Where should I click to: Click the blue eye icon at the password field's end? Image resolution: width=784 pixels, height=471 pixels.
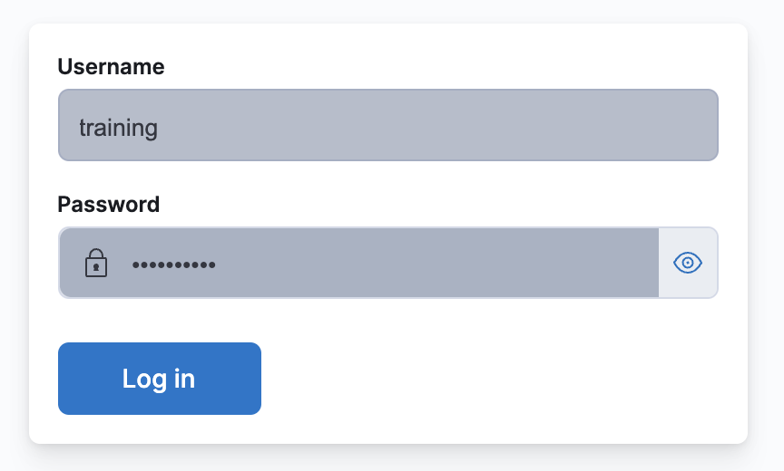688,263
